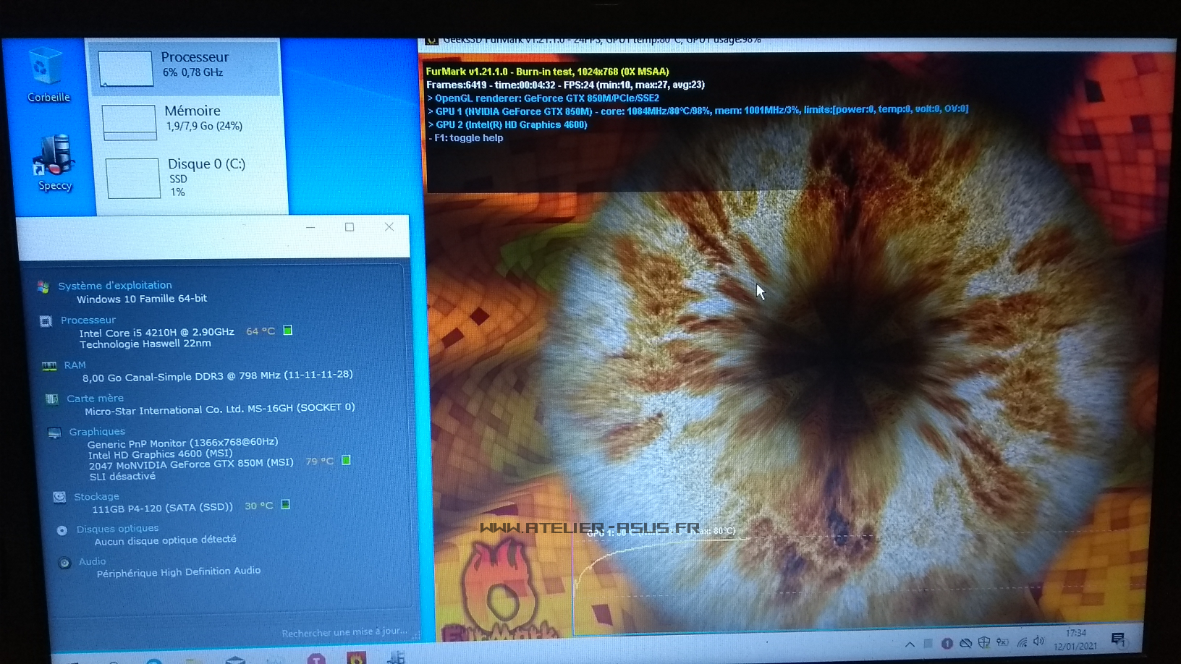Image resolution: width=1181 pixels, height=664 pixels.
Task: Open the Wi-Fi network tray icon
Action: [x=1022, y=642]
